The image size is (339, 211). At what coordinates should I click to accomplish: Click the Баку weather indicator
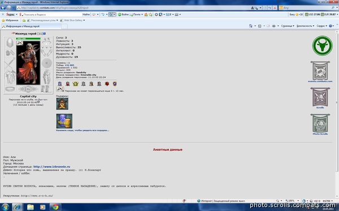(x=296, y=15)
